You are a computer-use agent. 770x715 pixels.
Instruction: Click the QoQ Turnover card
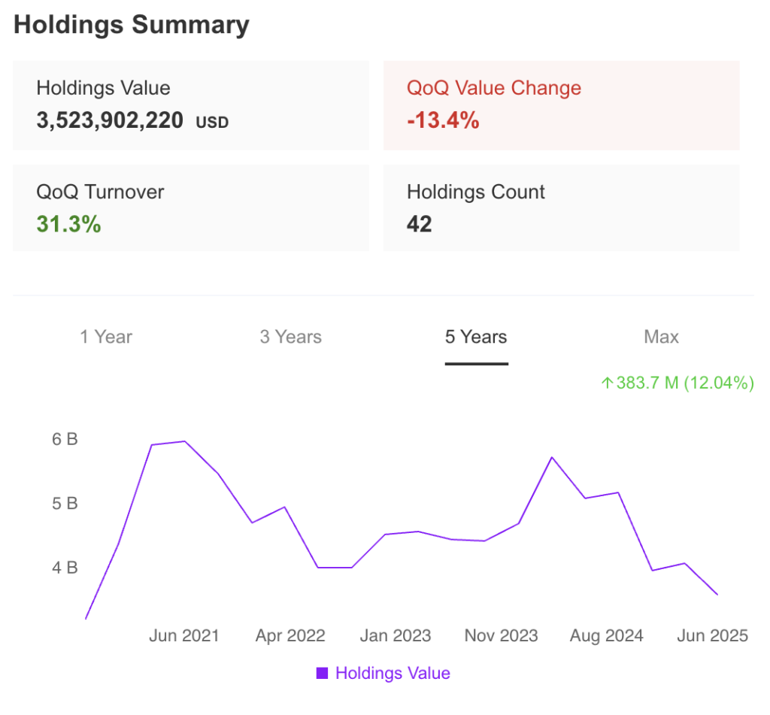coord(191,208)
